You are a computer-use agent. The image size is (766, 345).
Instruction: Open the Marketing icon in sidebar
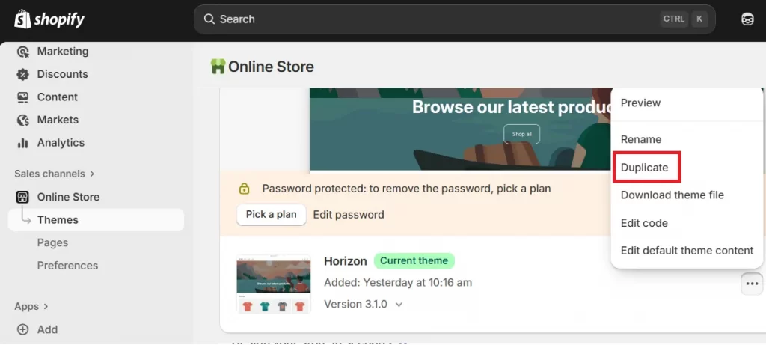pos(22,52)
